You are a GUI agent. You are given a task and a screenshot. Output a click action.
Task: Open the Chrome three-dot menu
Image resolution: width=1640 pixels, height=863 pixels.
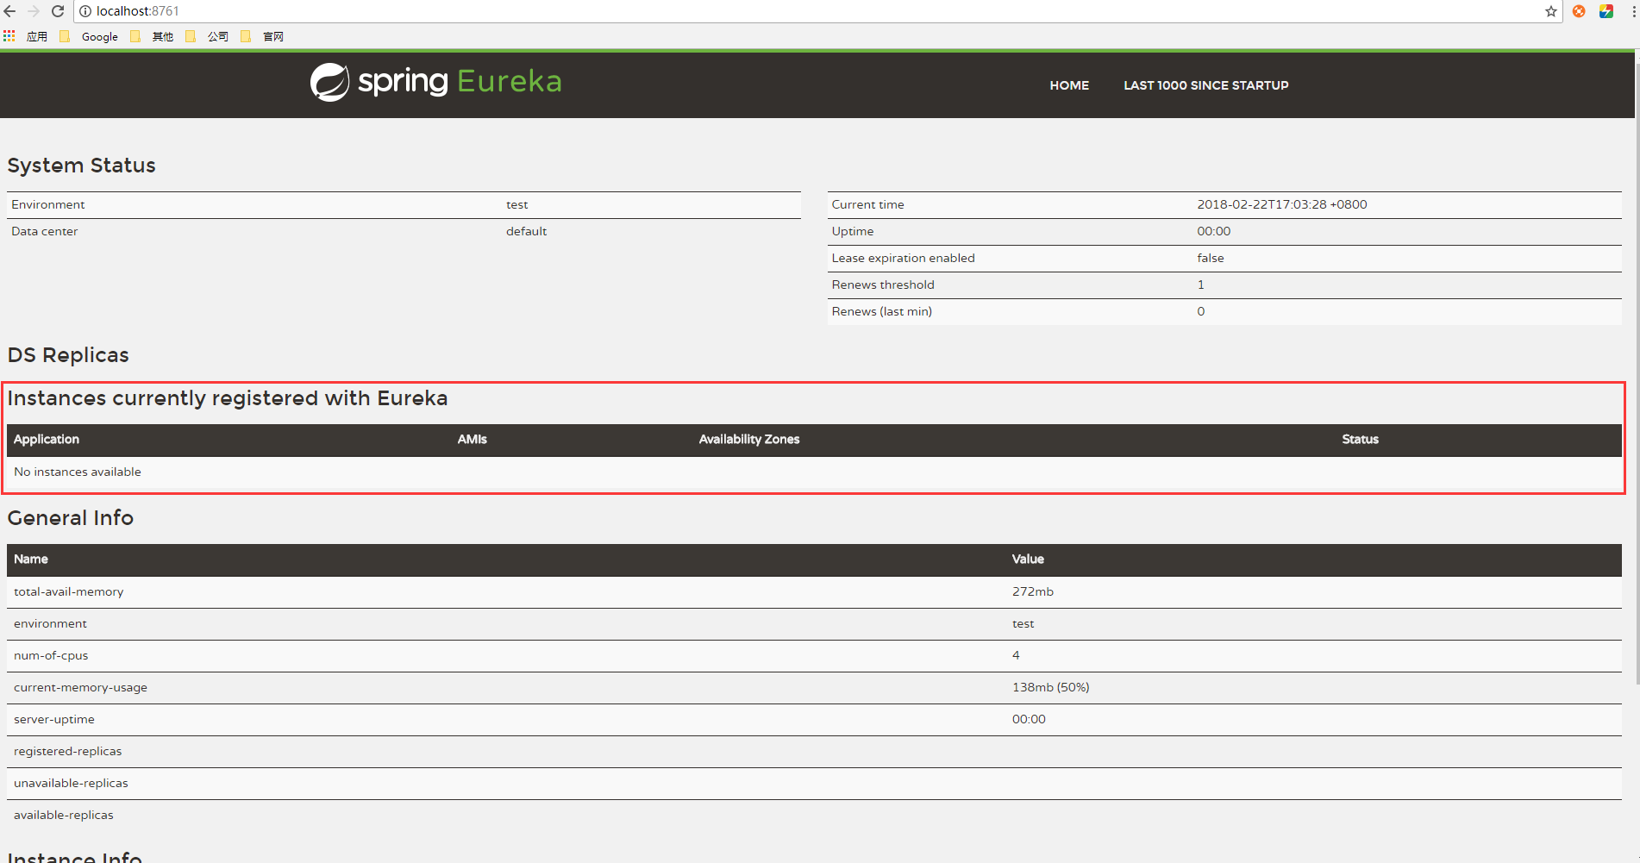pos(1633,11)
